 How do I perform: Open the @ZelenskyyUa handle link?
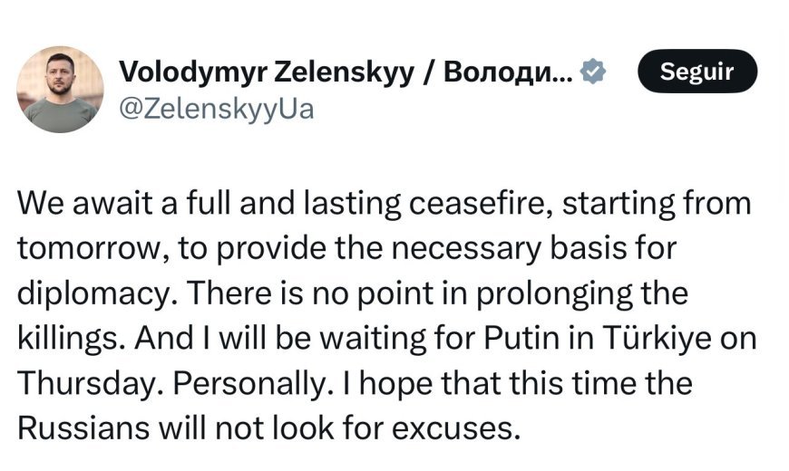(x=217, y=109)
